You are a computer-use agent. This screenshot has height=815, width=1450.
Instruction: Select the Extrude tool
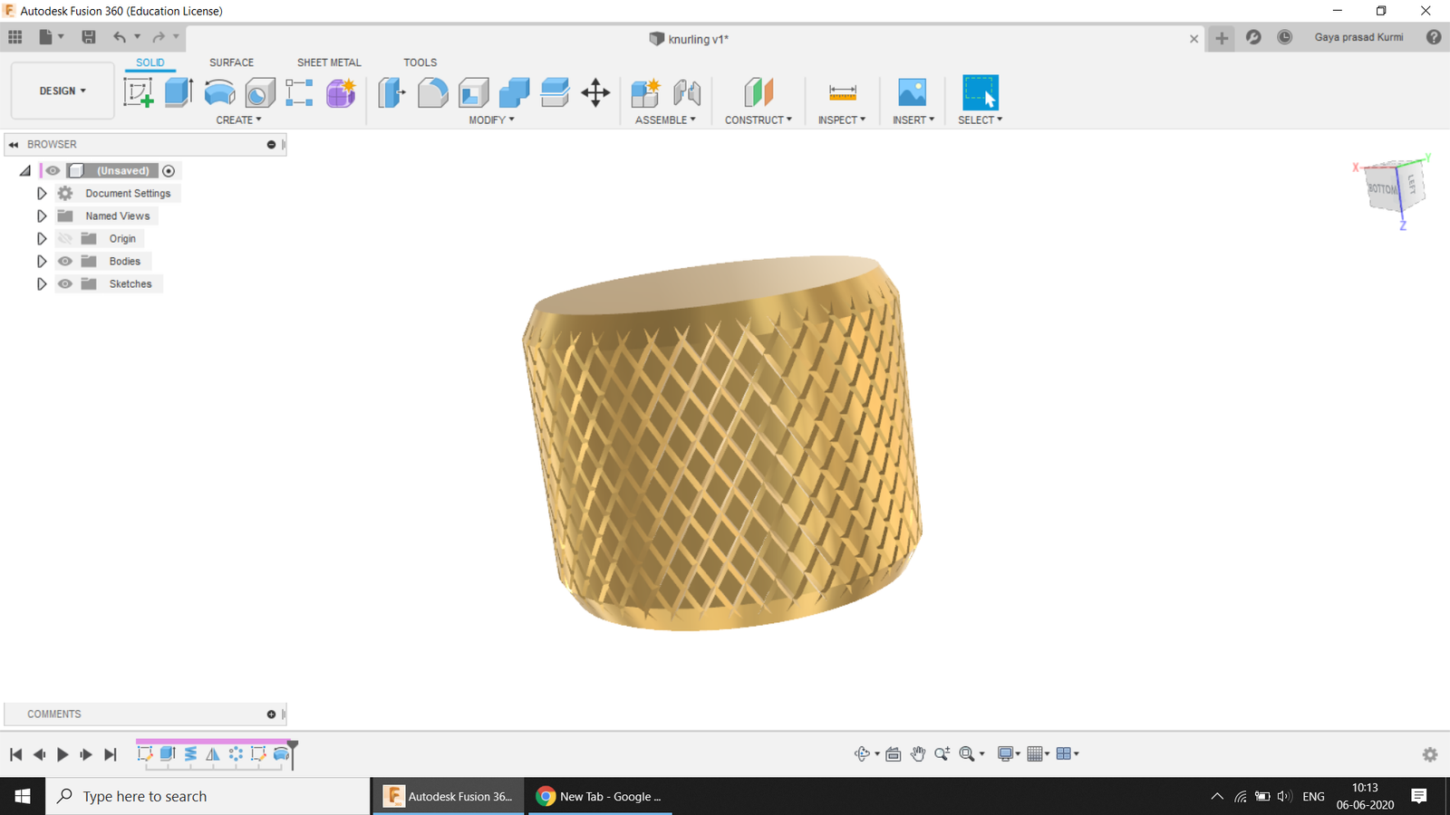point(179,92)
